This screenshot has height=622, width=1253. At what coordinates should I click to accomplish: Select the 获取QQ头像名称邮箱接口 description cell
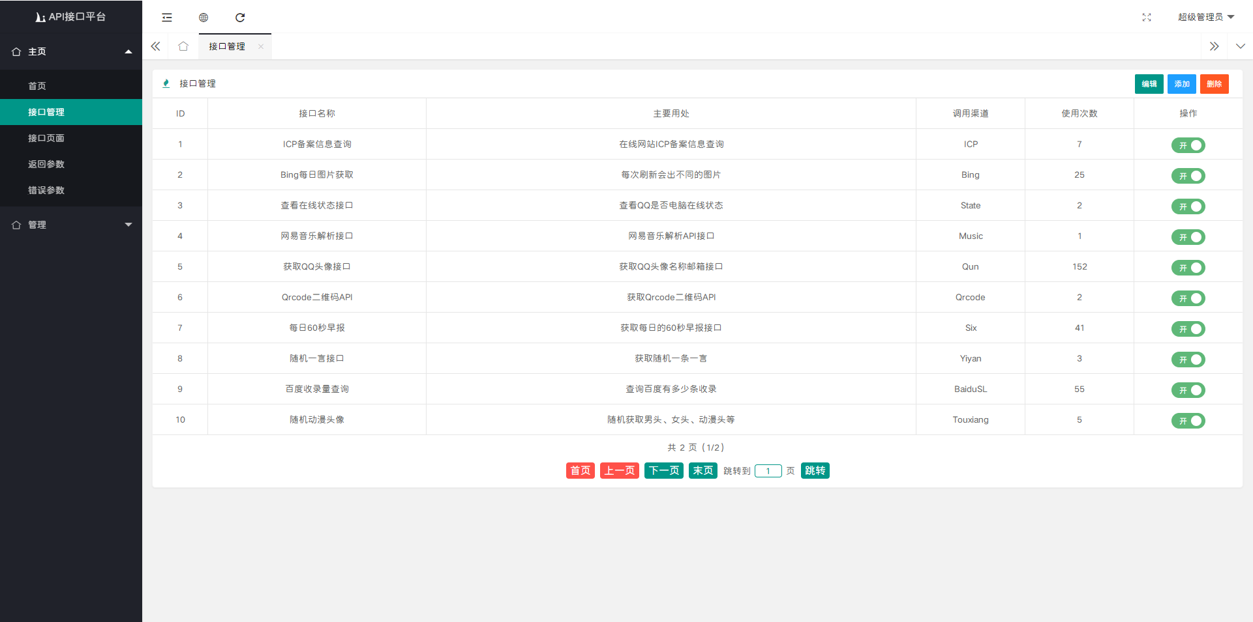pos(671,266)
